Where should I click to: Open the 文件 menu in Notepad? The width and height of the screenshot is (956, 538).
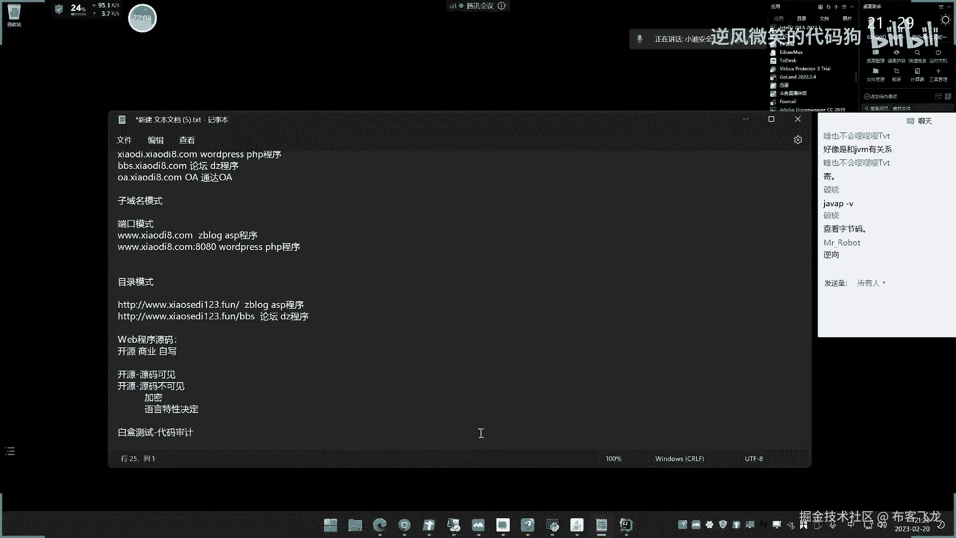(x=124, y=140)
